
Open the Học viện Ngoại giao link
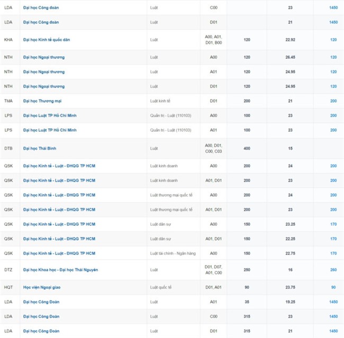(44, 287)
